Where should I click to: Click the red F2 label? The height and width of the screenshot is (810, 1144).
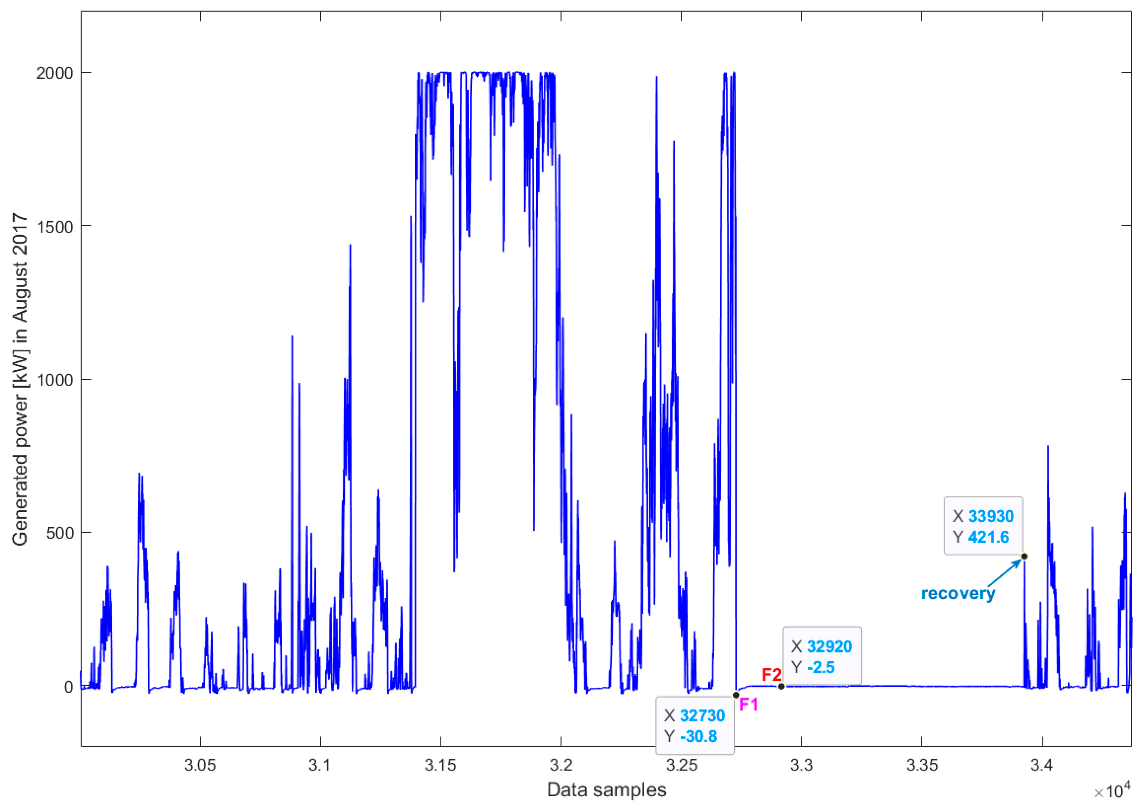coord(771,675)
